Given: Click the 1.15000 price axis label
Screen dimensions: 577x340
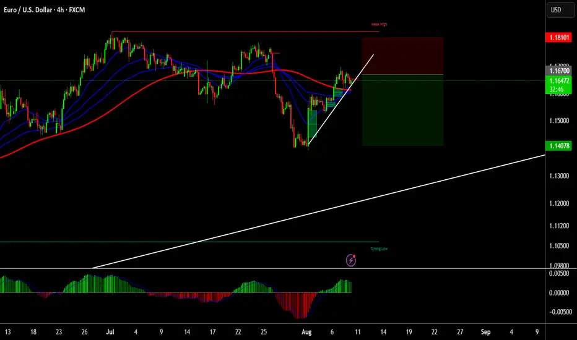Looking at the screenshot, I should (x=558, y=121).
